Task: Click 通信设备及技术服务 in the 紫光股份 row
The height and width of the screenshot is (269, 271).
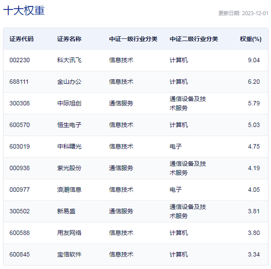Action: [188, 168]
